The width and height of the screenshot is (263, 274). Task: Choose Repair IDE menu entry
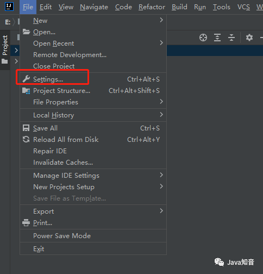pos(93,151)
